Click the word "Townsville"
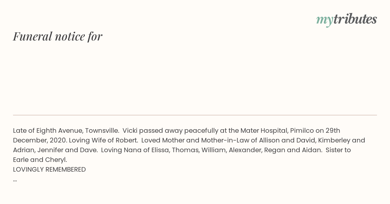The image size is (390, 204). [x=102, y=130]
